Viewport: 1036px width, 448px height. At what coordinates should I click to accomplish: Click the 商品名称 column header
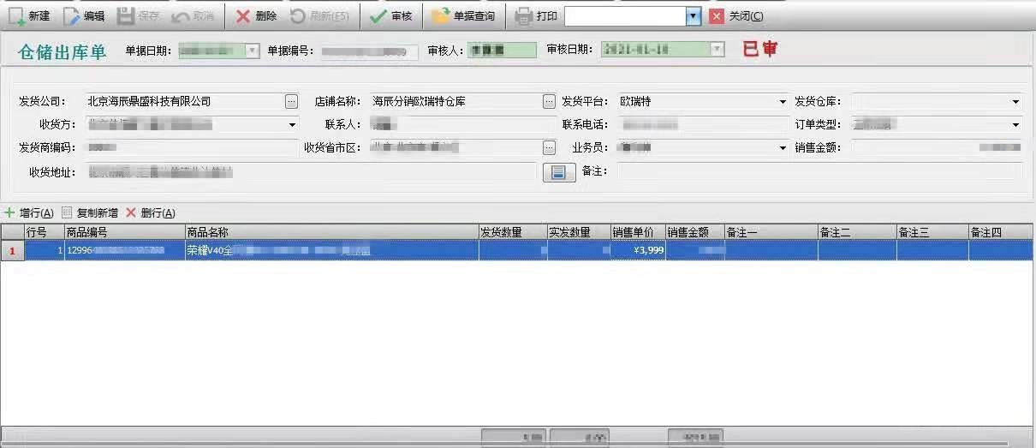point(332,232)
